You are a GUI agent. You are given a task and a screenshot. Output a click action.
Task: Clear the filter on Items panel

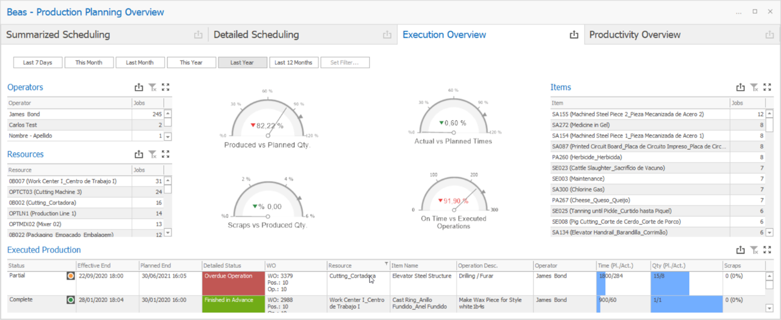tap(754, 87)
